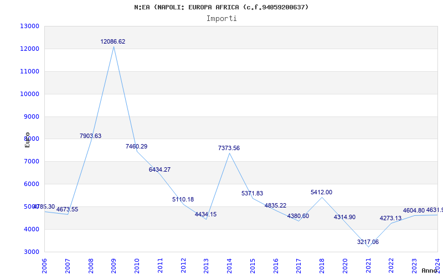Click the 9000 y-axis tick label

click(x=31, y=116)
